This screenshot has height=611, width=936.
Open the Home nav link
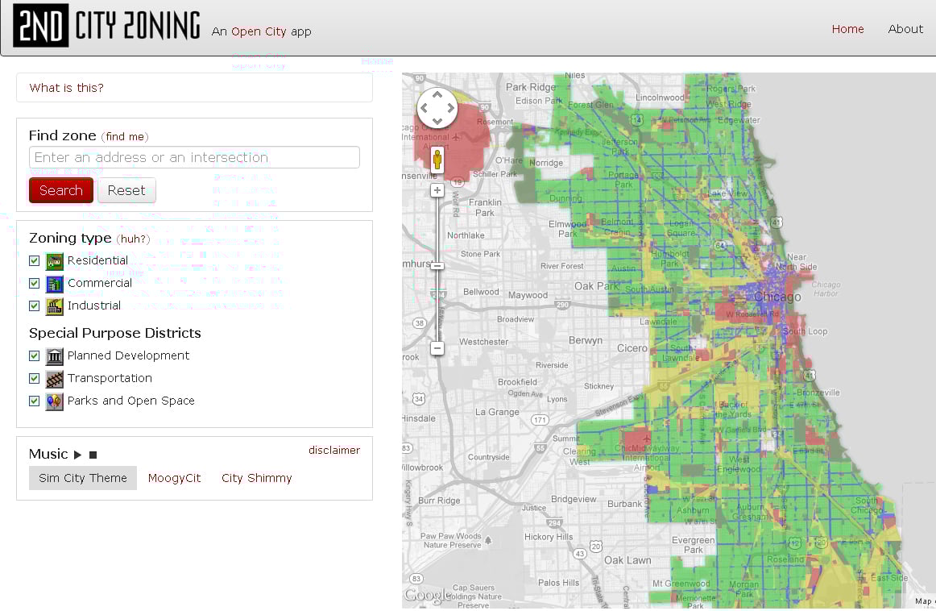point(847,29)
